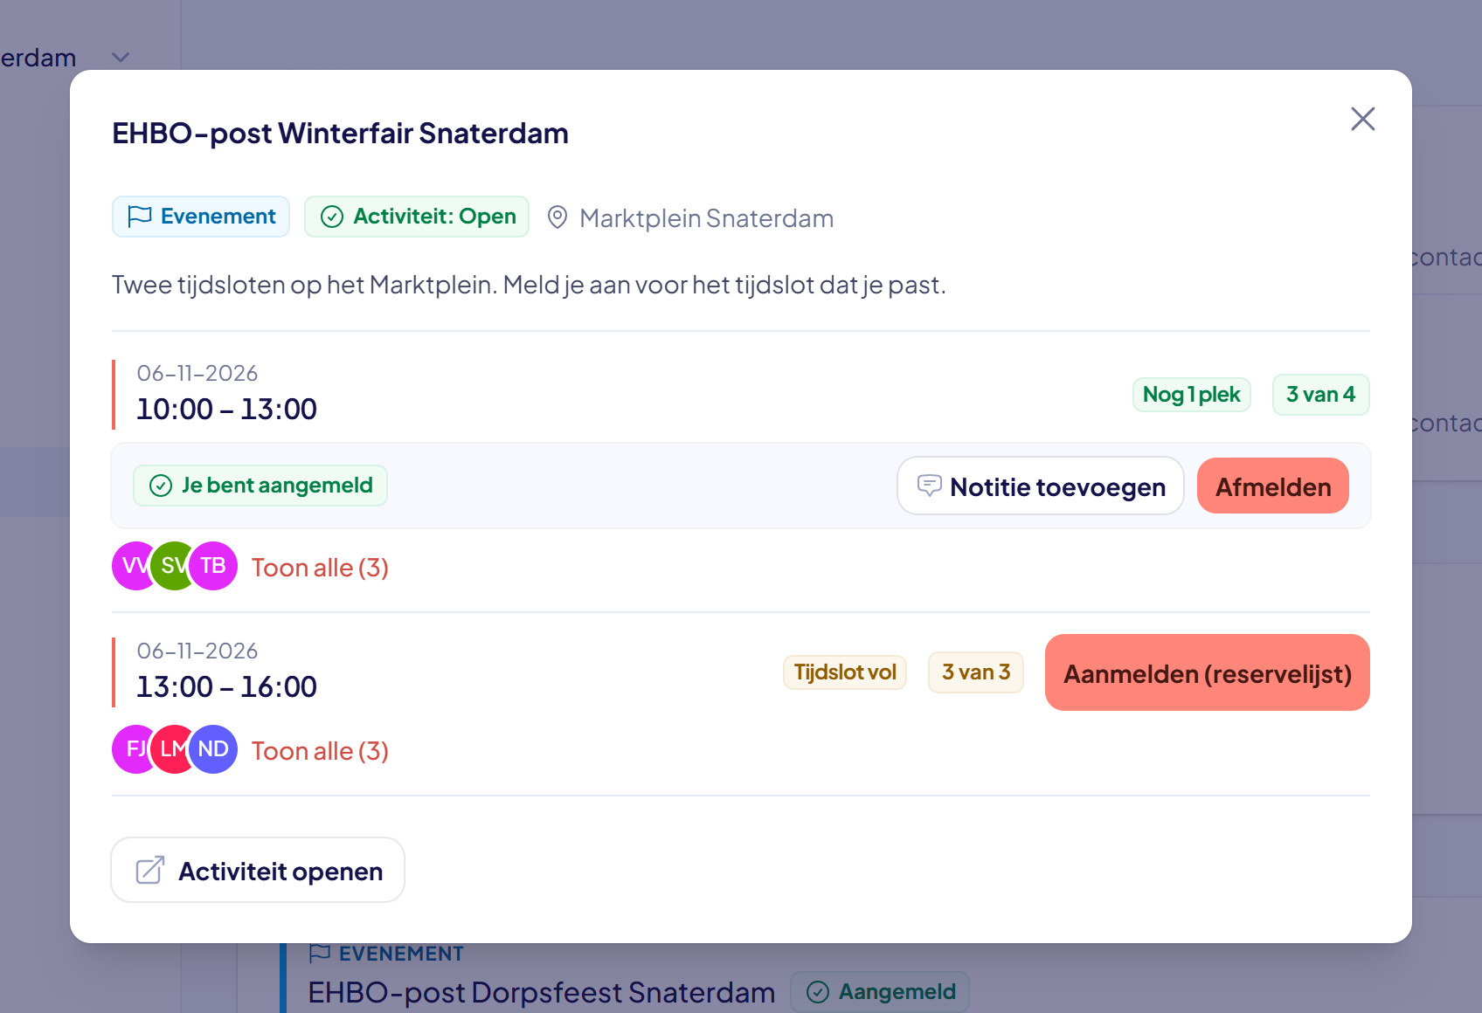Click the 3 van 4 capacity badge
This screenshot has width=1482, height=1013.
[x=1320, y=395]
